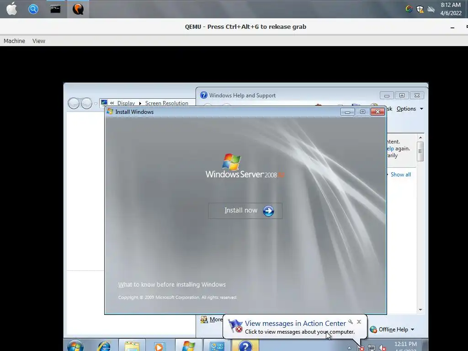
Task: Click the crossed-out cloud status icon in menu bar
Action: coord(431,9)
